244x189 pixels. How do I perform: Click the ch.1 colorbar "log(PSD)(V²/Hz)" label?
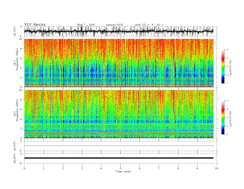pyautogui.click(x=230, y=68)
